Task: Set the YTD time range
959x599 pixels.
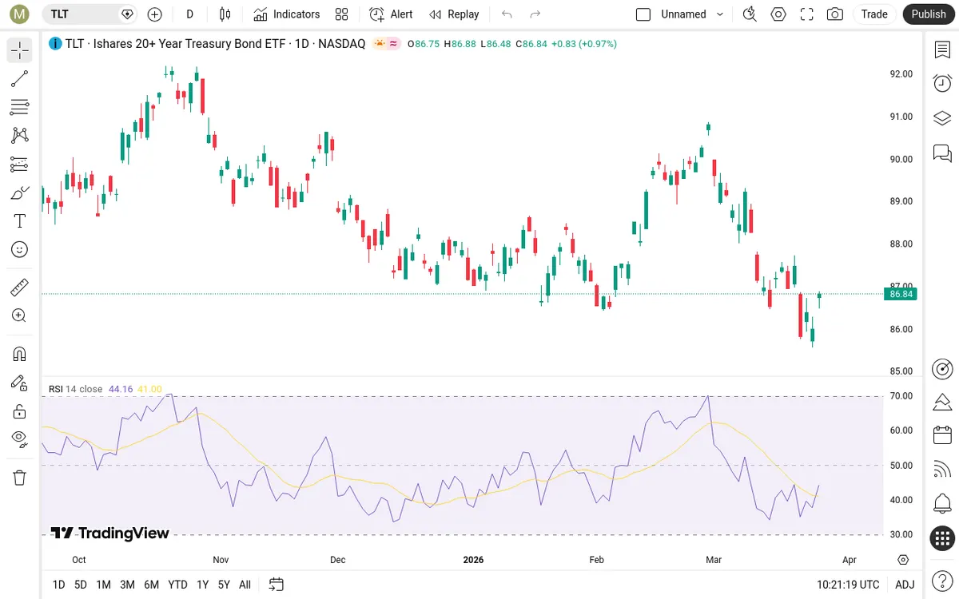Action: [x=177, y=585]
